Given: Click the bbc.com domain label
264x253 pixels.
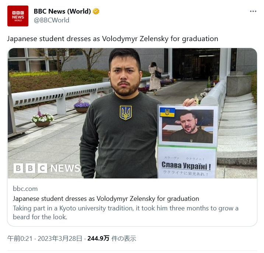Looking at the screenshot, I should (25, 189).
